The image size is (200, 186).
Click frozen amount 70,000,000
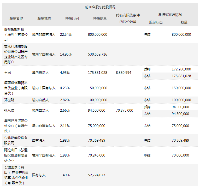pos(180,155)
